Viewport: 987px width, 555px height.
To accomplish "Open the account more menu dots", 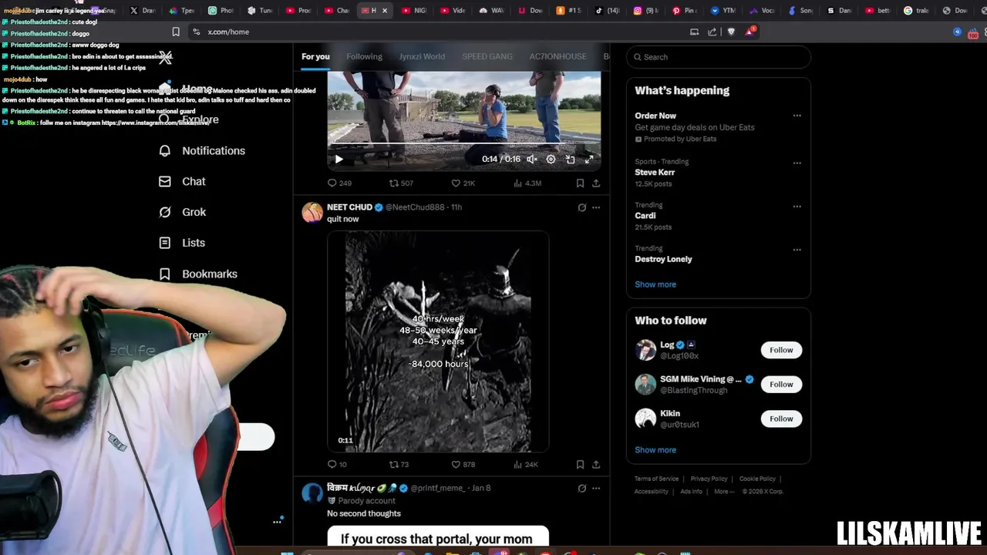I will pos(277,522).
